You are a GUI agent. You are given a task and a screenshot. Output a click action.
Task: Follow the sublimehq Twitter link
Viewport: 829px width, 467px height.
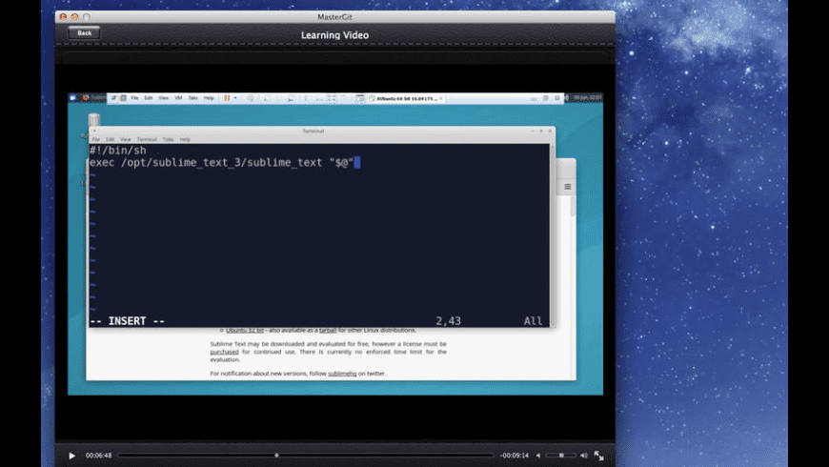pyautogui.click(x=342, y=374)
